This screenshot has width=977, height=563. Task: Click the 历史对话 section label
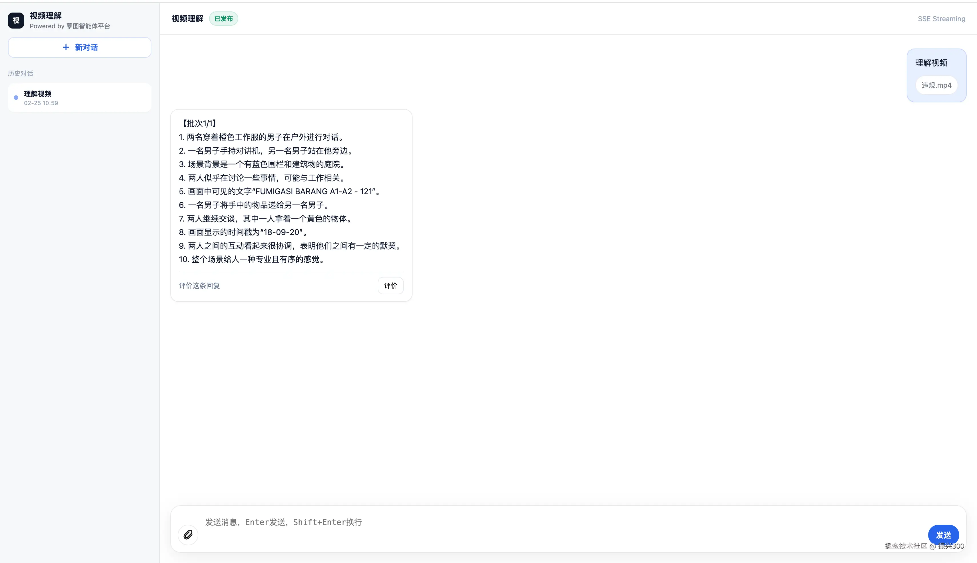coord(21,73)
